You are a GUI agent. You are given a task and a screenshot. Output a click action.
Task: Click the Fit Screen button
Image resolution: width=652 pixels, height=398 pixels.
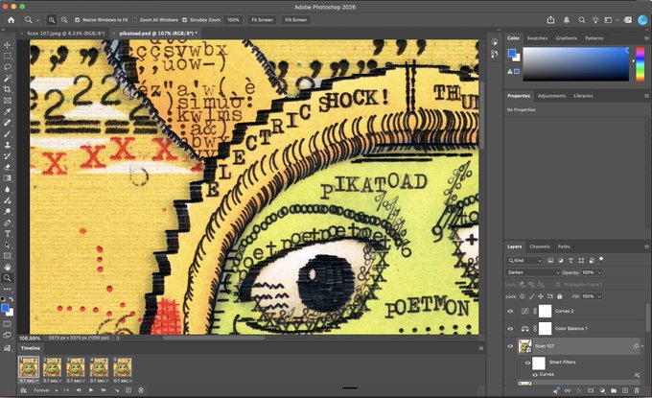(262, 20)
